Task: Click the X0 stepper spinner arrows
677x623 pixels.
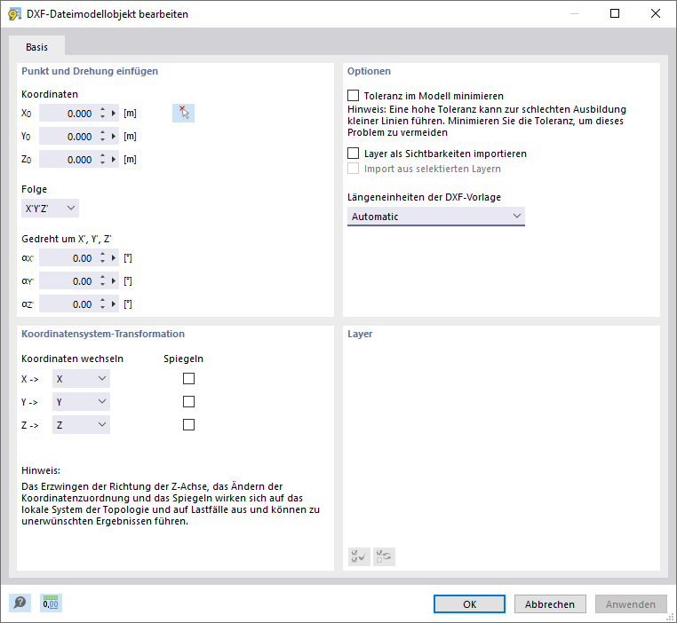Action: pyautogui.click(x=102, y=114)
